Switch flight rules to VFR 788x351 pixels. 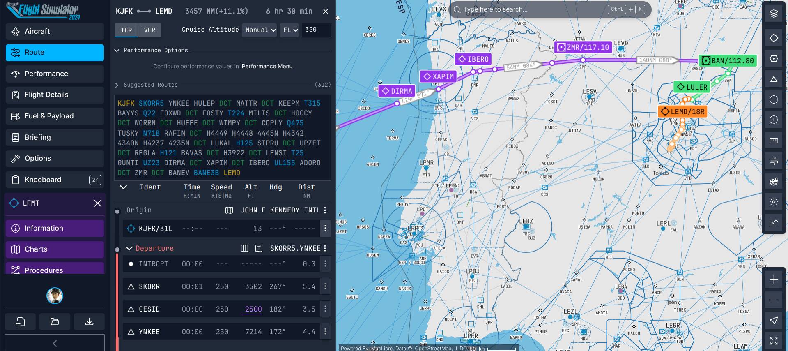tap(149, 30)
